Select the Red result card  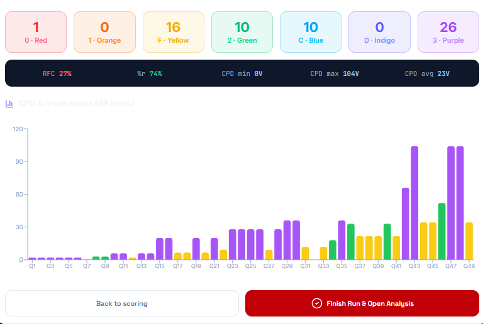point(36,32)
